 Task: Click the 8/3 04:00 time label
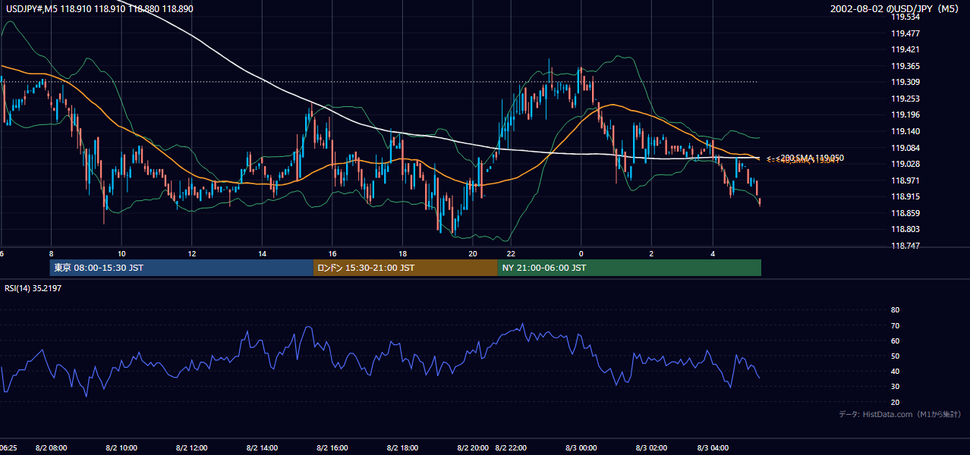pos(713,448)
